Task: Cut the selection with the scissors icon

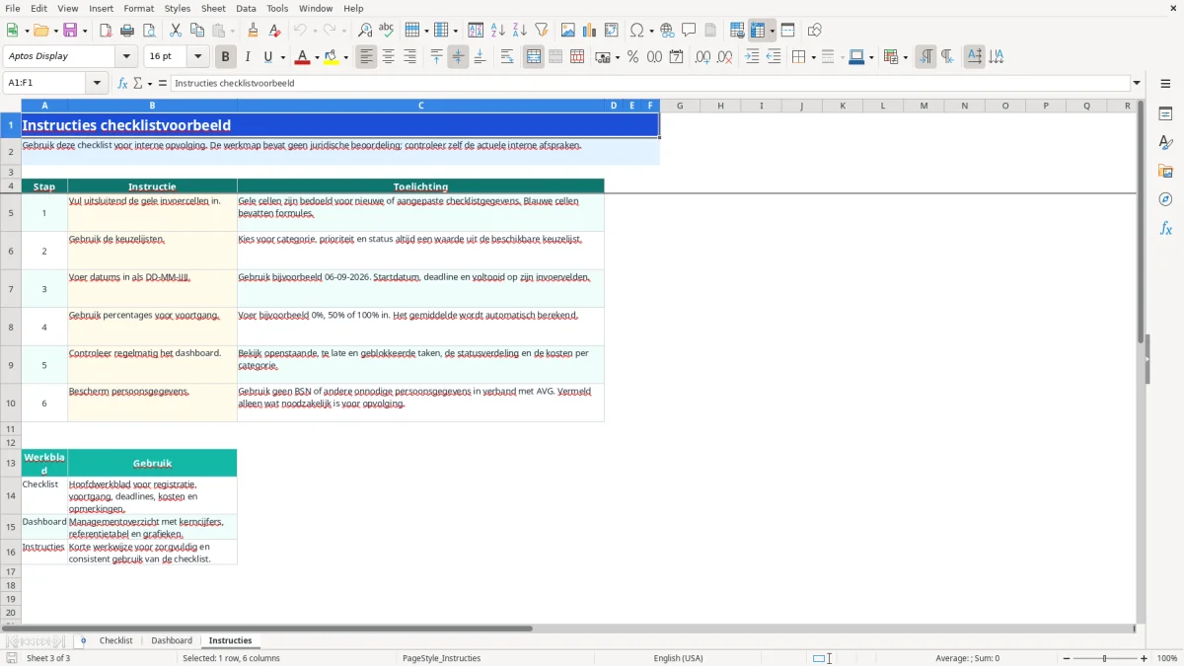Action: [176, 31]
